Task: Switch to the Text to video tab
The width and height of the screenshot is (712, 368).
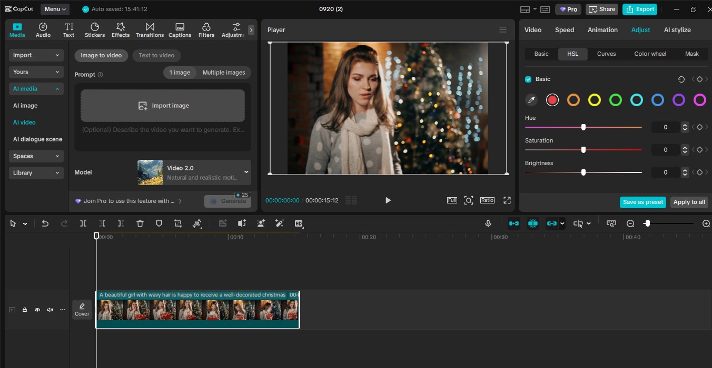Action: click(x=156, y=55)
